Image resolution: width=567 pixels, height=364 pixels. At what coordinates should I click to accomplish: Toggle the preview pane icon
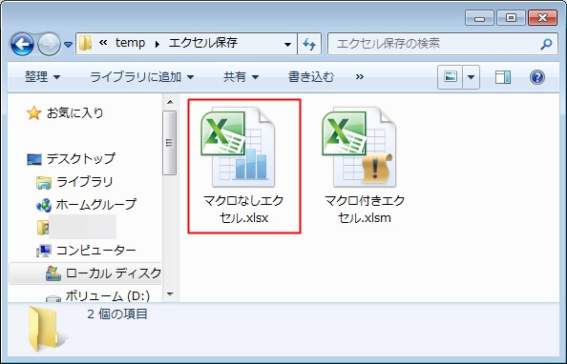[x=503, y=77]
